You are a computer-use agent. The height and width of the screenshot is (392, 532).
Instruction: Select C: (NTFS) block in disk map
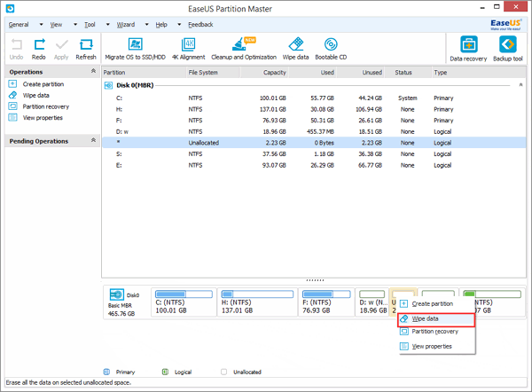point(184,302)
